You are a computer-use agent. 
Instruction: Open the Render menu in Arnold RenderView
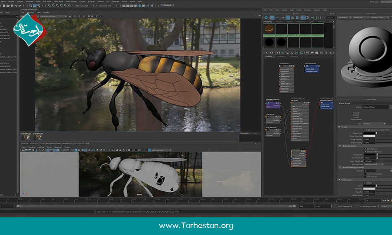(46, 12)
